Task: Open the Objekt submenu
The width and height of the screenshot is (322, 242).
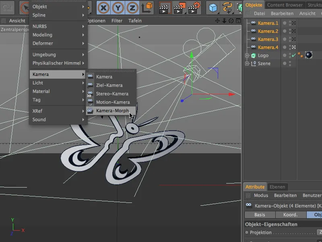Action: click(58, 6)
